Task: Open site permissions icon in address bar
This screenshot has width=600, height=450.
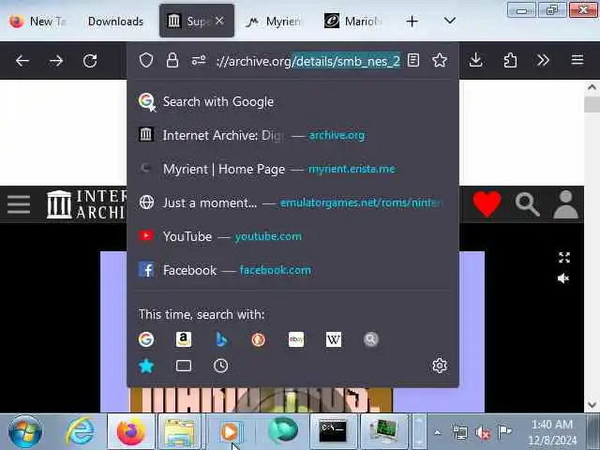Action: pos(199,60)
